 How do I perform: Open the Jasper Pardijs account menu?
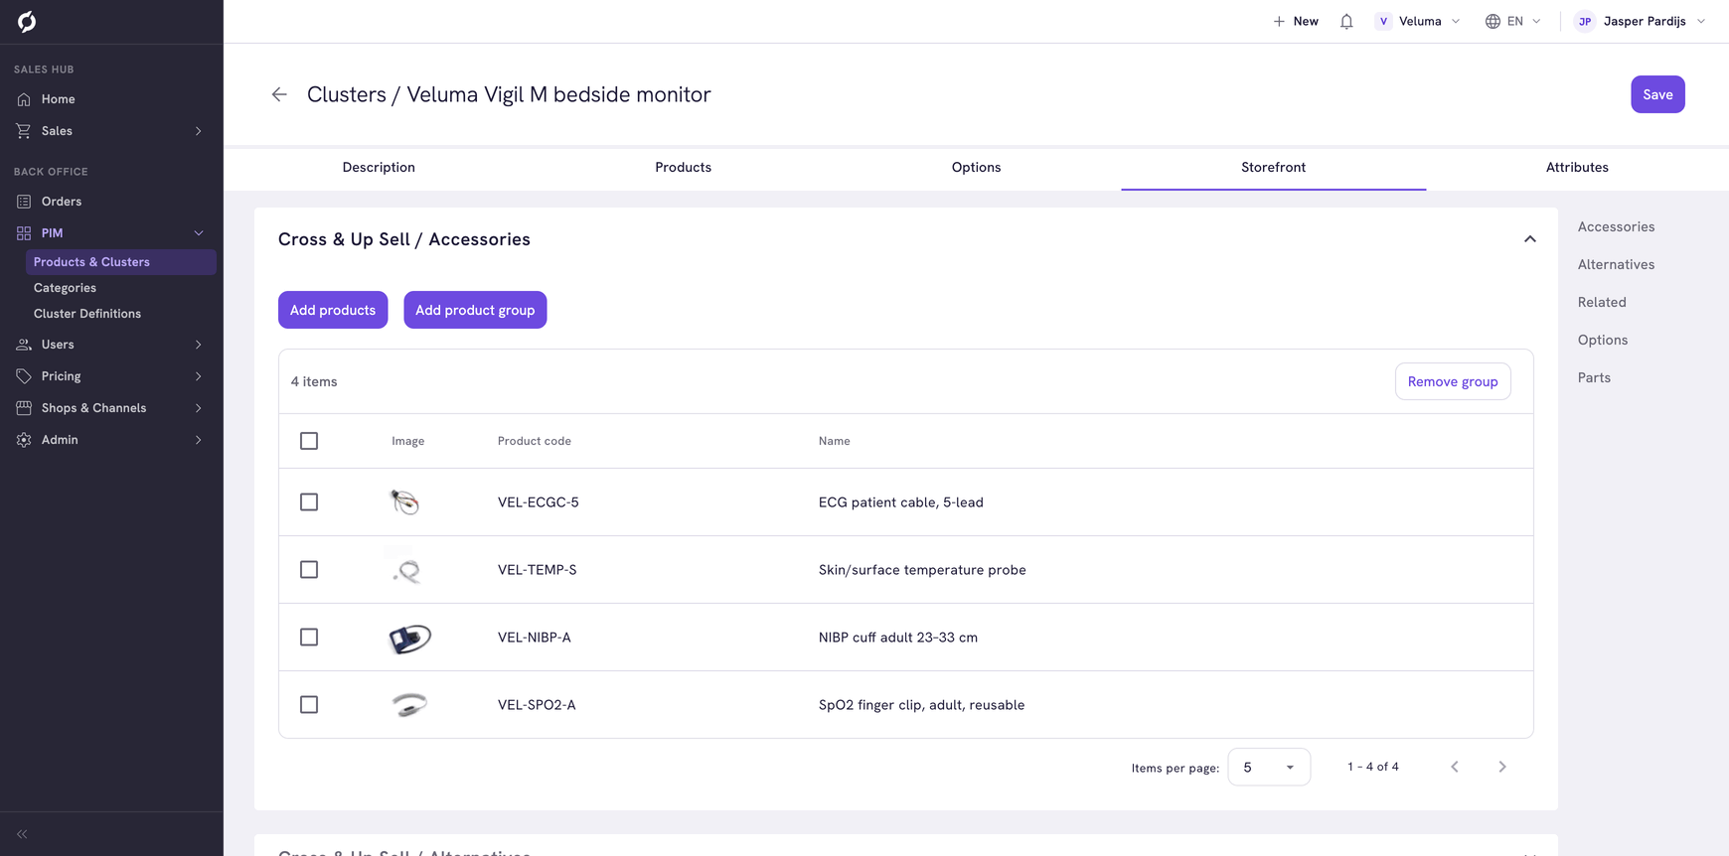coord(1642,21)
